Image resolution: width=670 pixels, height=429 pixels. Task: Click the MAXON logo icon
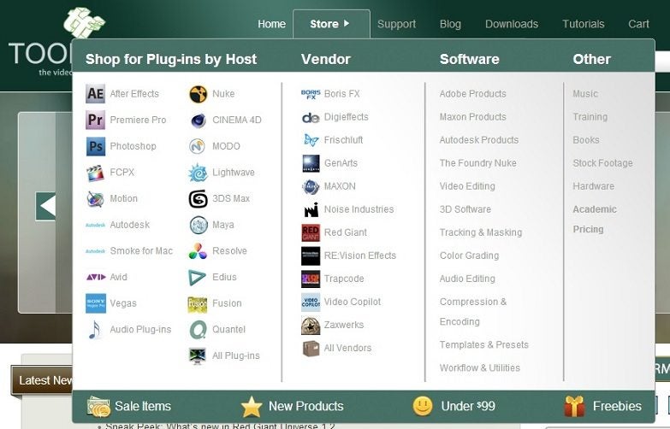311,186
